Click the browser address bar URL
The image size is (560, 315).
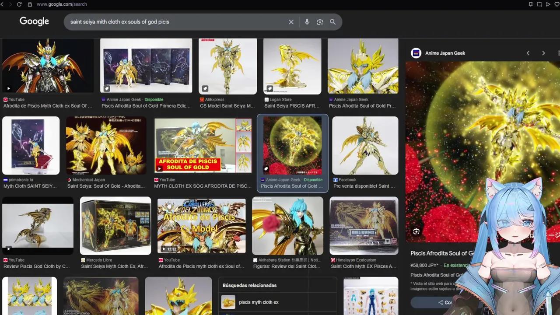pos(62,4)
